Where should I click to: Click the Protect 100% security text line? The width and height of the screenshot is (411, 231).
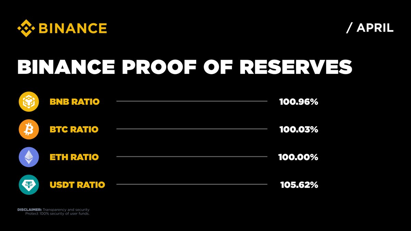(57, 214)
